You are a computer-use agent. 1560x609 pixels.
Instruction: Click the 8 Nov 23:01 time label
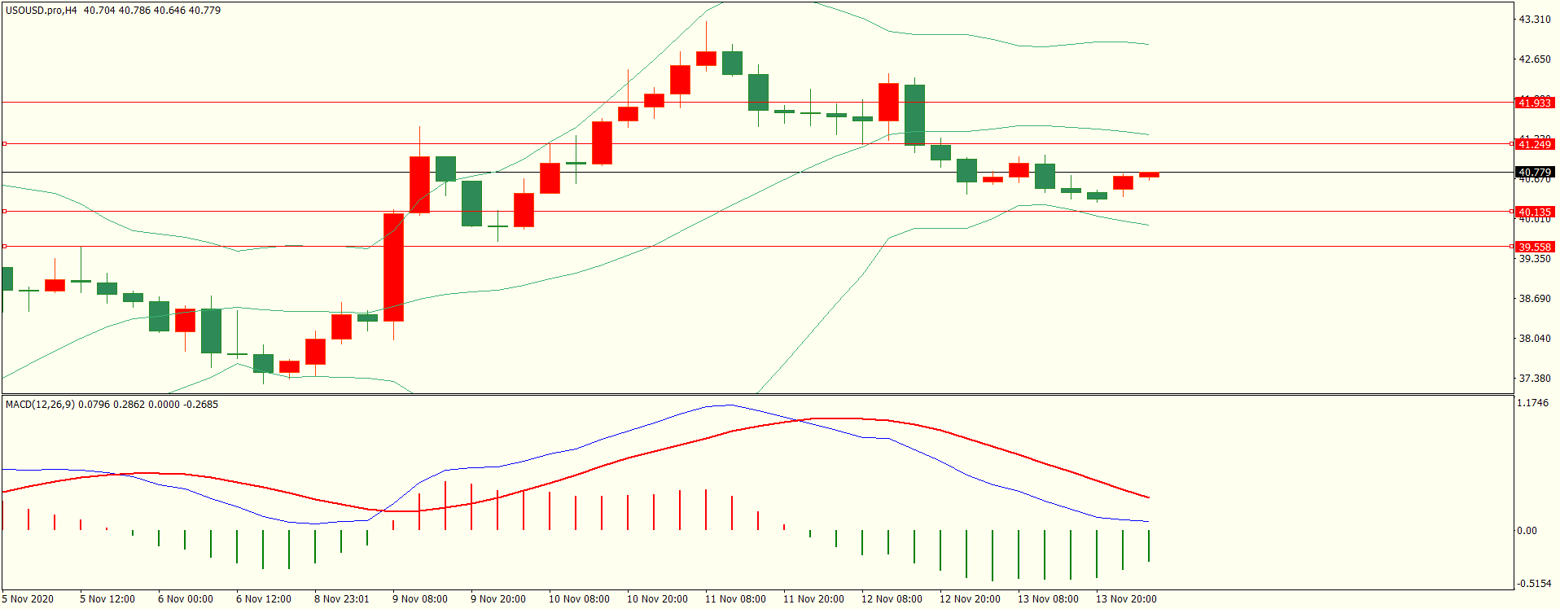[342, 599]
